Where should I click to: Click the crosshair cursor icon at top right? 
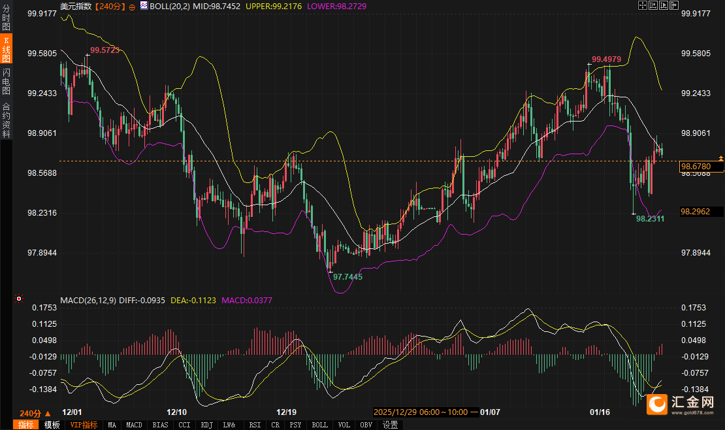[x=642, y=5]
